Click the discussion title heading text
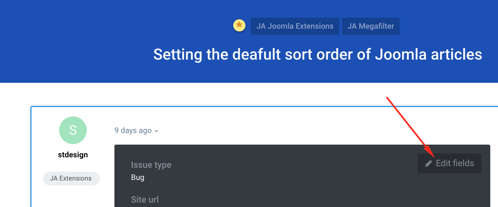The image size is (498, 207). pos(318,54)
